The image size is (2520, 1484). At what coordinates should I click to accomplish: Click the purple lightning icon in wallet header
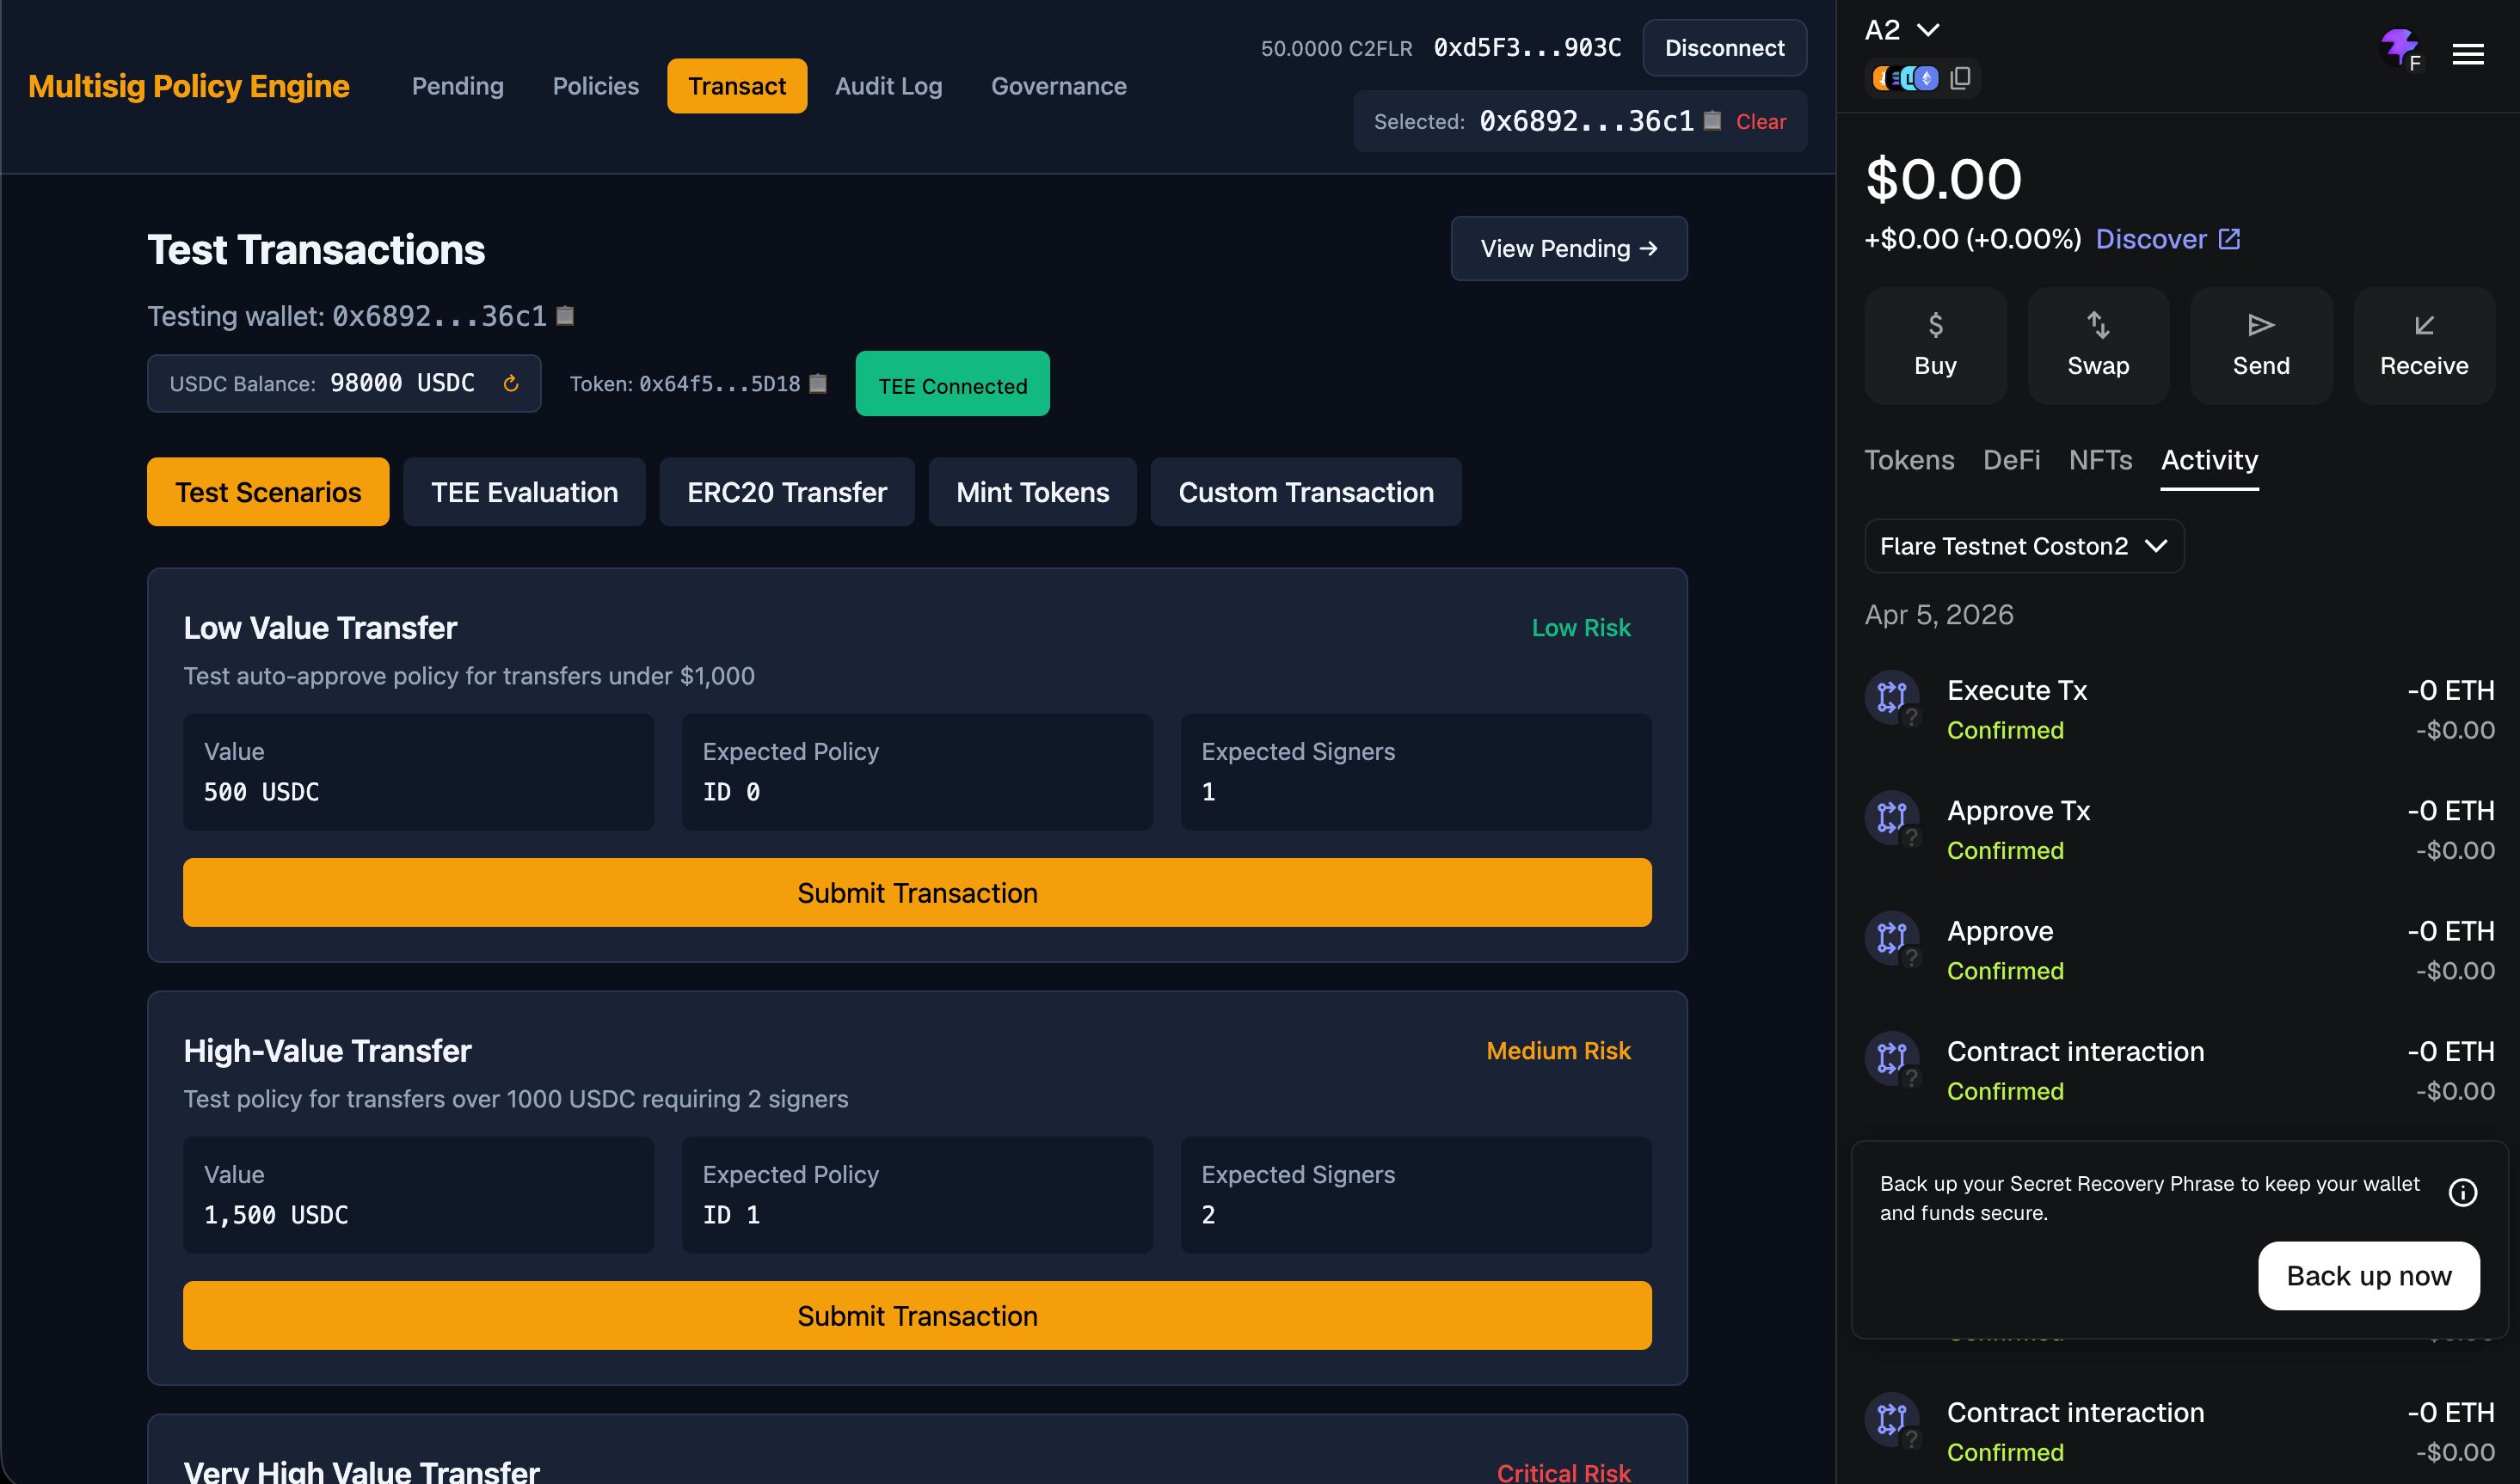2400,48
